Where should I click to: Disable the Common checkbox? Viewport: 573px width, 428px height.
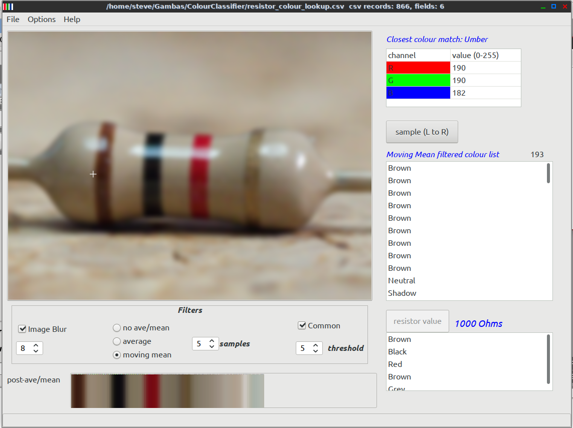(302, 325)
